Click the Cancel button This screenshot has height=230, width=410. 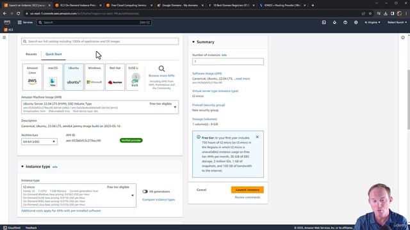click(201, 190)
